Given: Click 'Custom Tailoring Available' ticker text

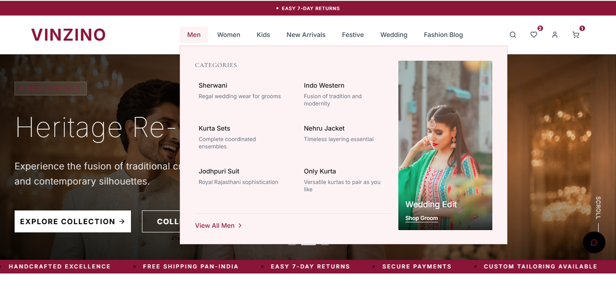Looking at the screenshot, I should pyautogui.click(x=540, y=267).
